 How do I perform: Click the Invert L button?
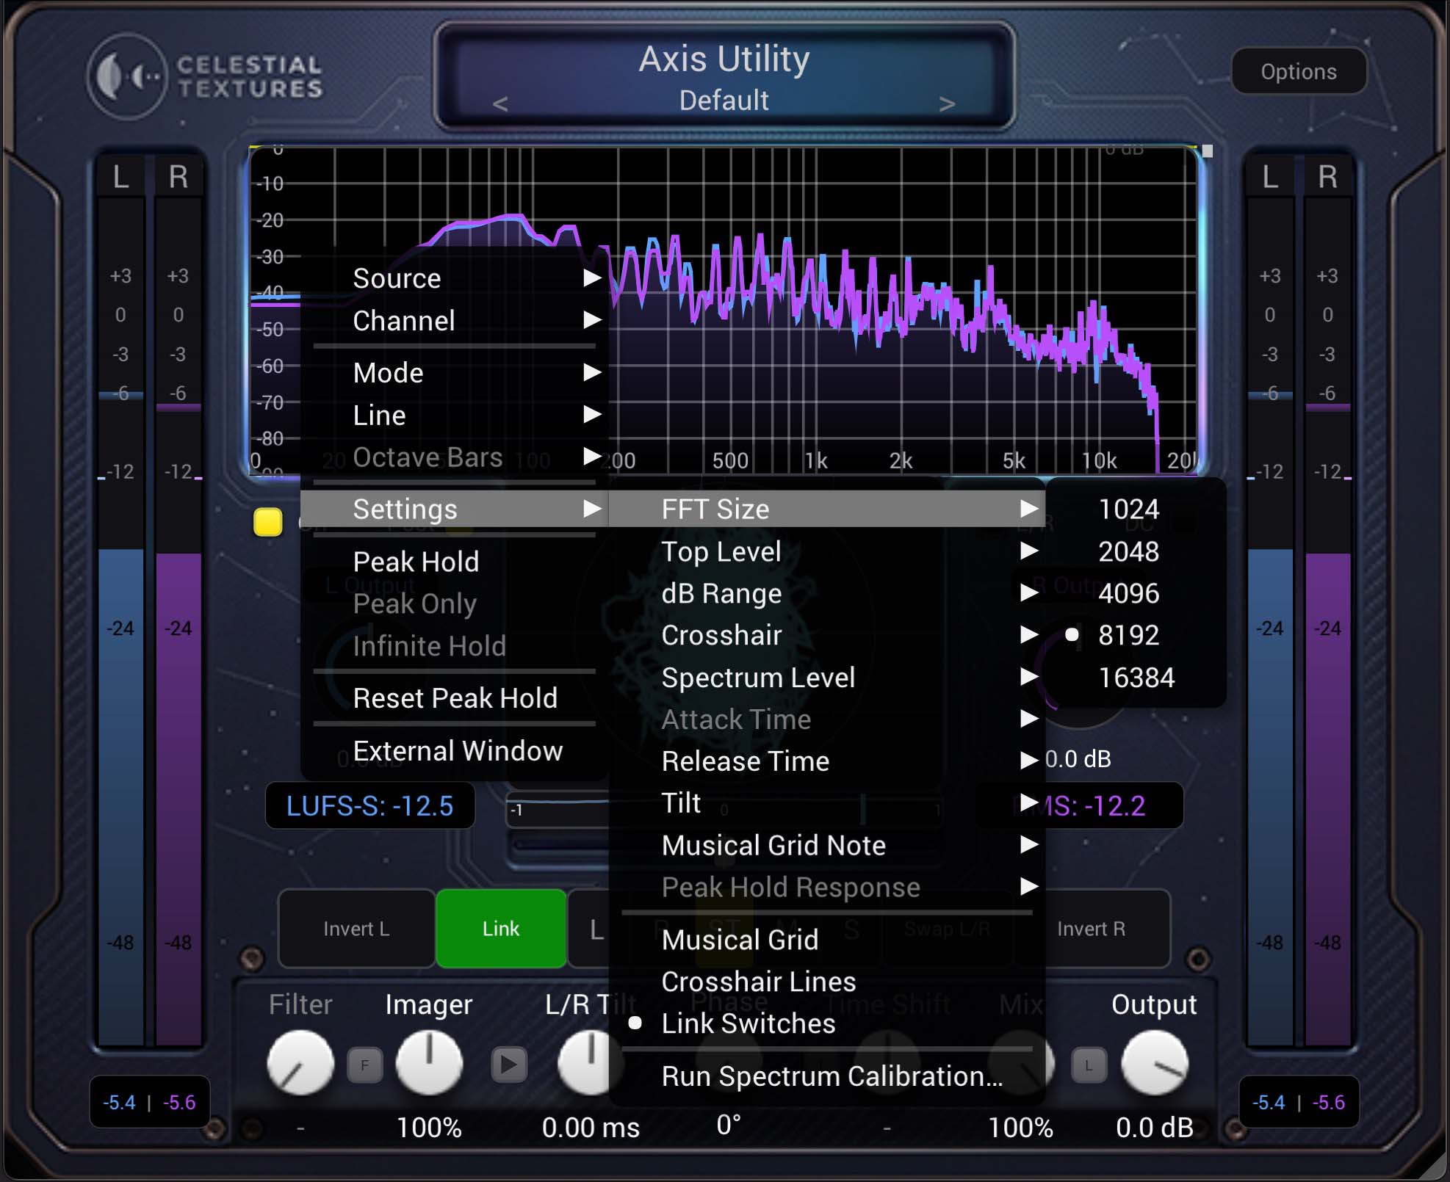(357, 929)
